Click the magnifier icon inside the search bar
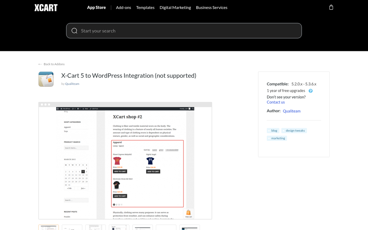Screen dimensions: 368x230 click(74, 31)
